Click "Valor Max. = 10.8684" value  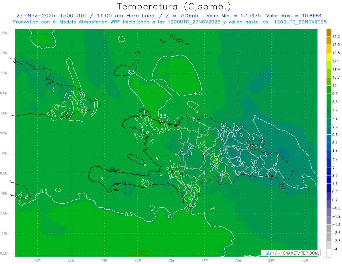[295, 16]
